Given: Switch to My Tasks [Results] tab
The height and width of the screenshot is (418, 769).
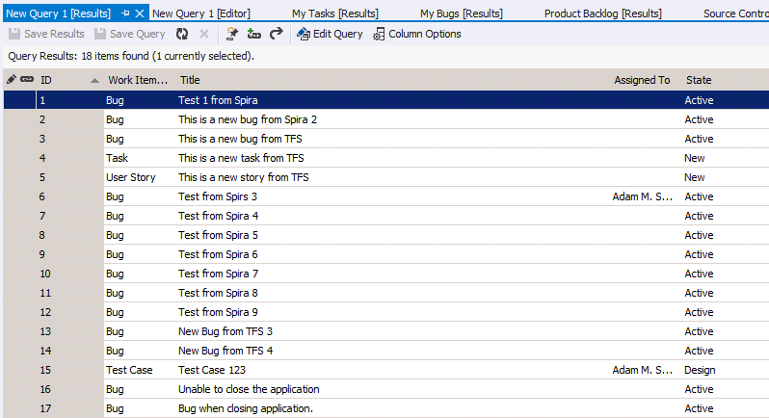Looking at the screenshot, I should 334,13.
